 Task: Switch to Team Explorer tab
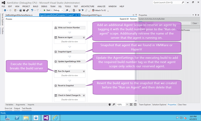(x=145, y=105)
